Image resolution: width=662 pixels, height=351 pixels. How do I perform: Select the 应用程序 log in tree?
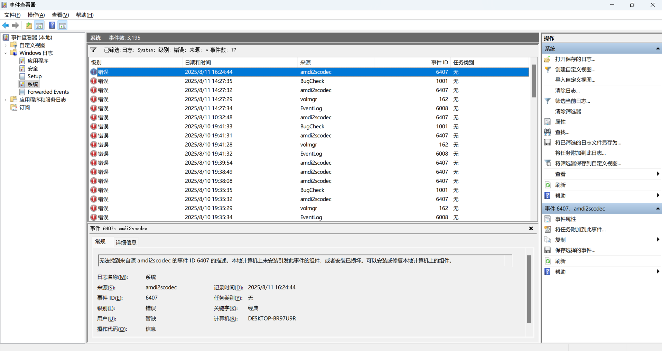(38, 61)
